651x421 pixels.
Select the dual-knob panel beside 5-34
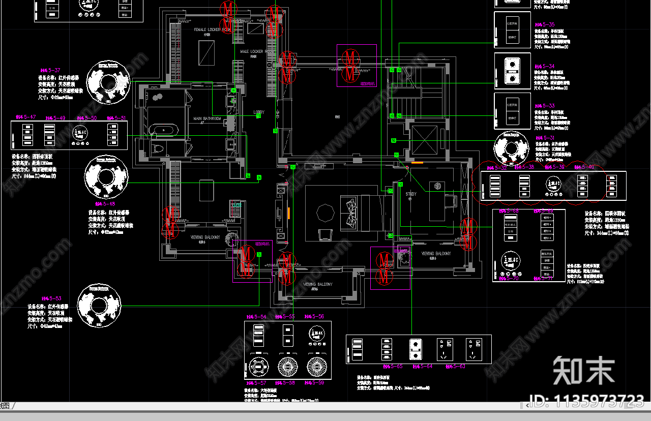[512, 72]
